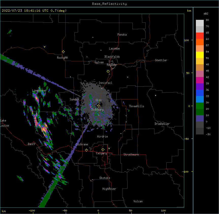Click the Vulcan label

click(x=138, y=201)
